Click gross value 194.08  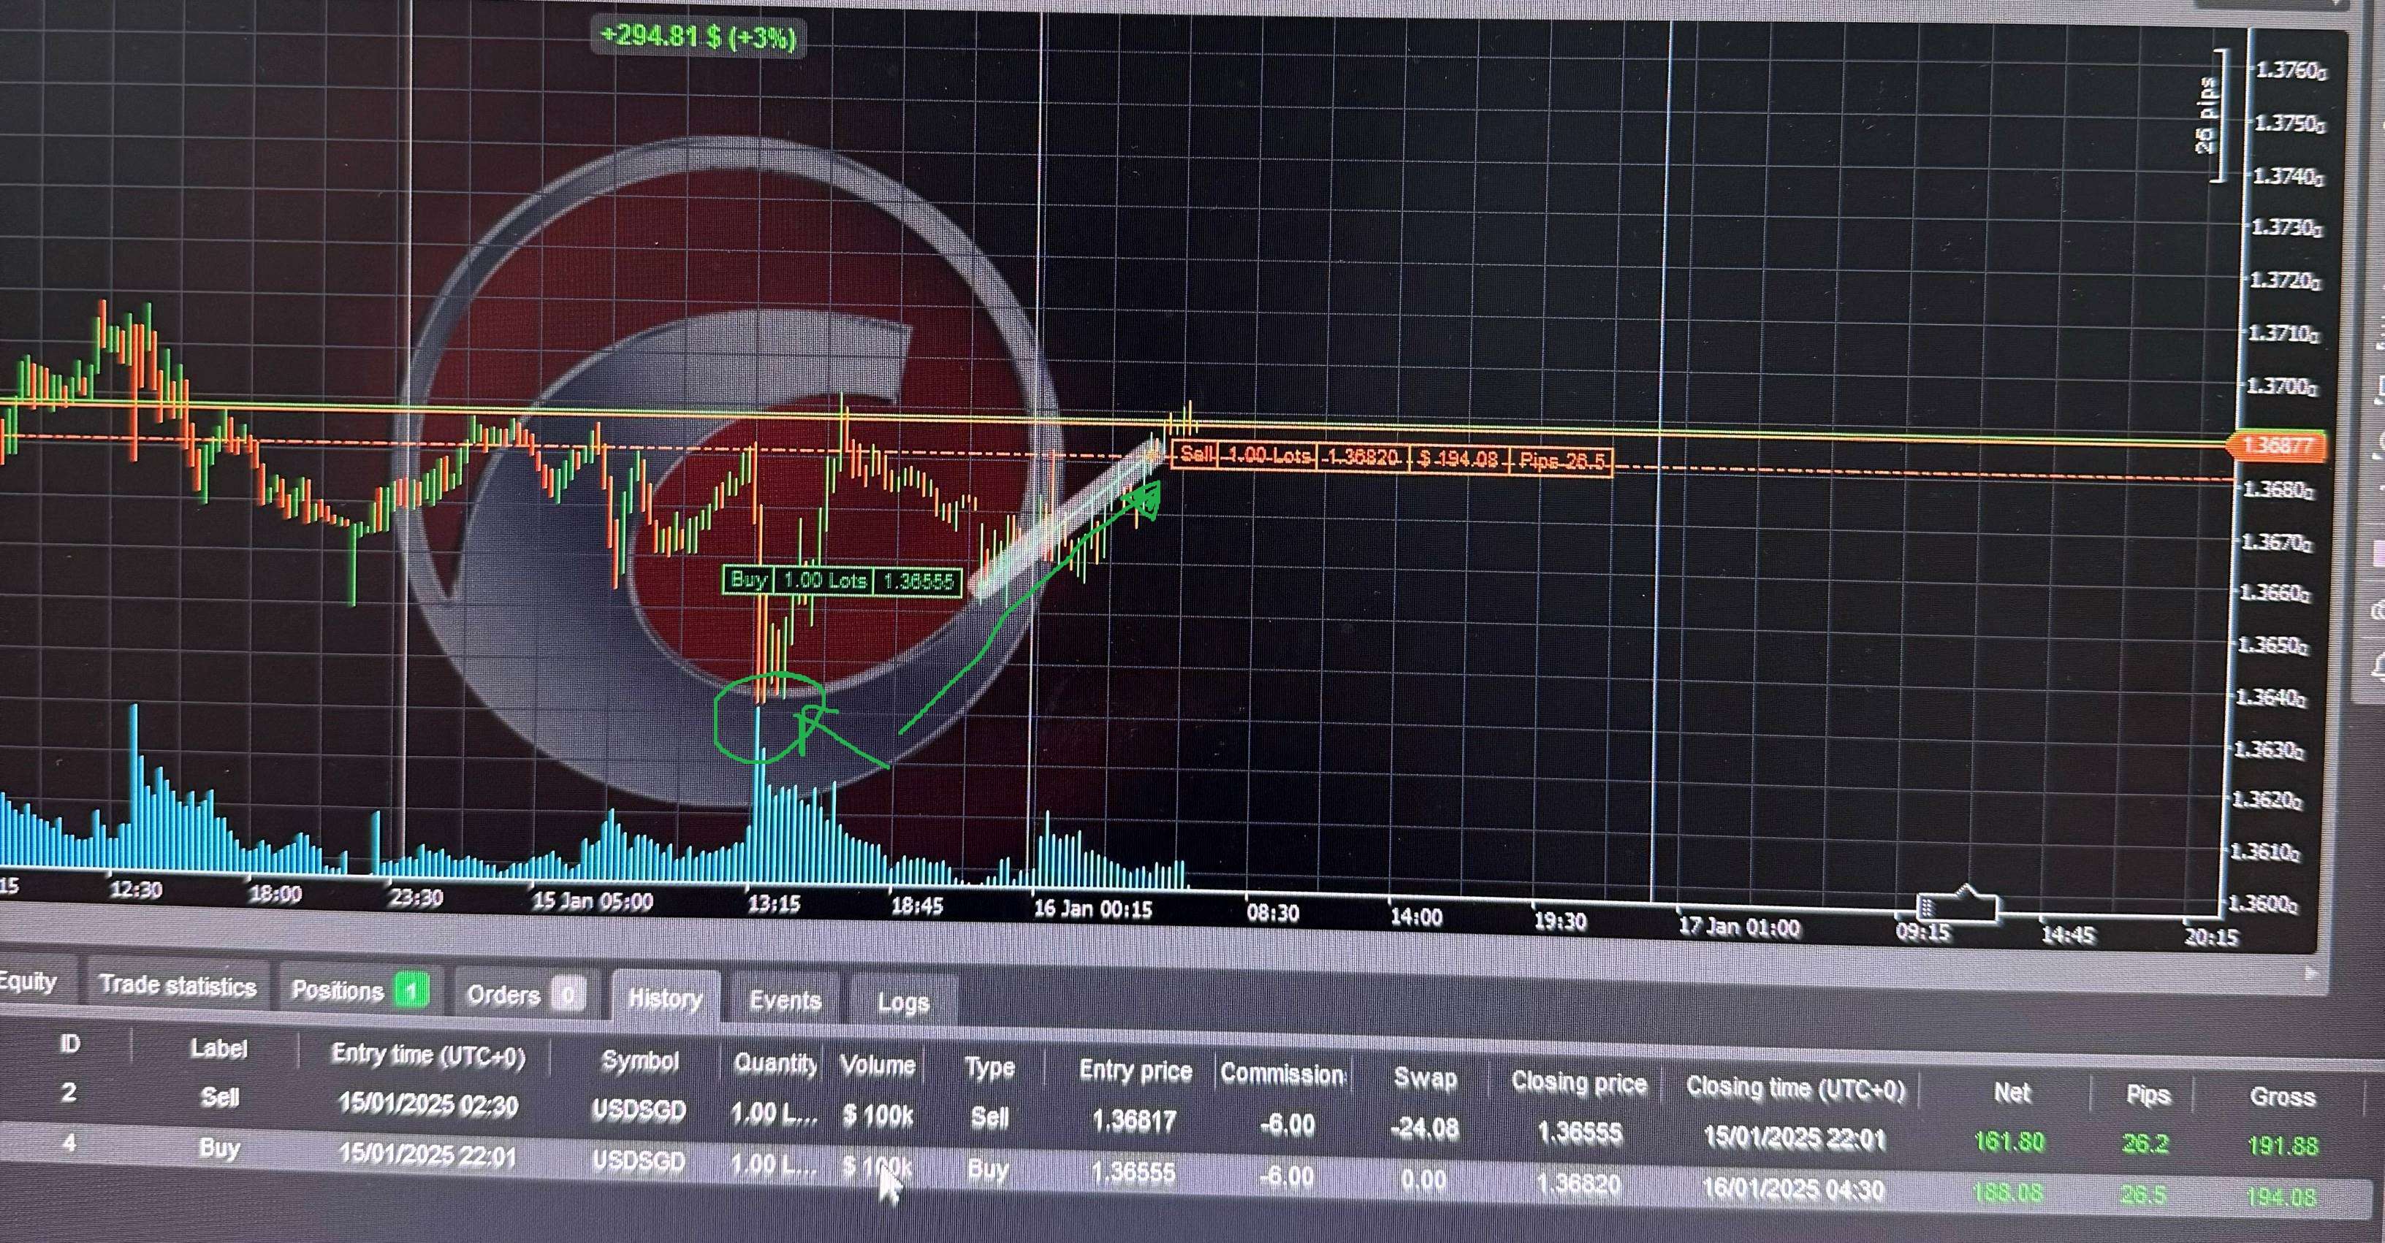[x=2281, y=1198]
